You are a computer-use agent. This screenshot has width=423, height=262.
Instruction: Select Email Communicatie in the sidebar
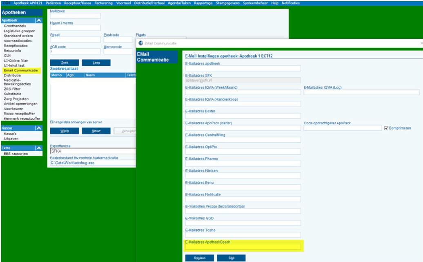[x=21, y=70]
